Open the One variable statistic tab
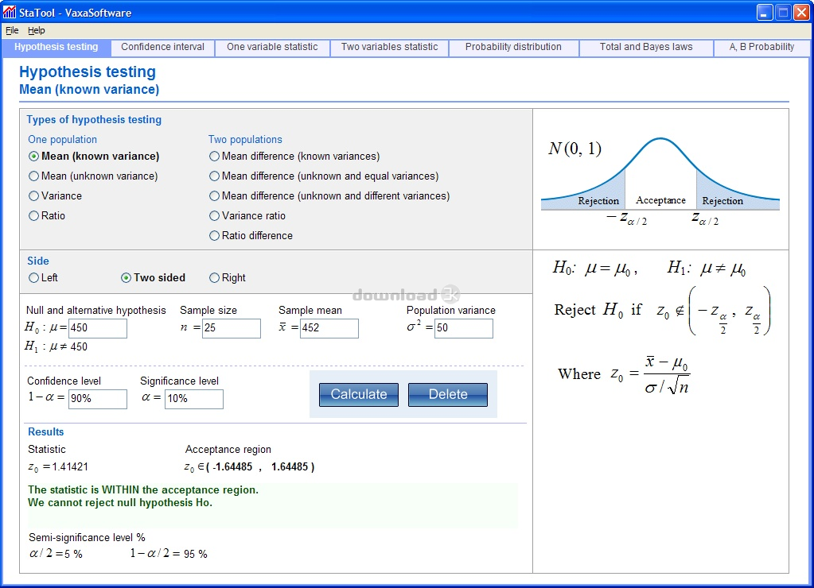This screenshot has height=588, width=814. pos(272,47)
